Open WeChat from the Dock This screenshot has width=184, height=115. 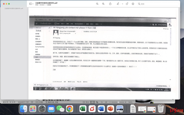pos(60,109)
